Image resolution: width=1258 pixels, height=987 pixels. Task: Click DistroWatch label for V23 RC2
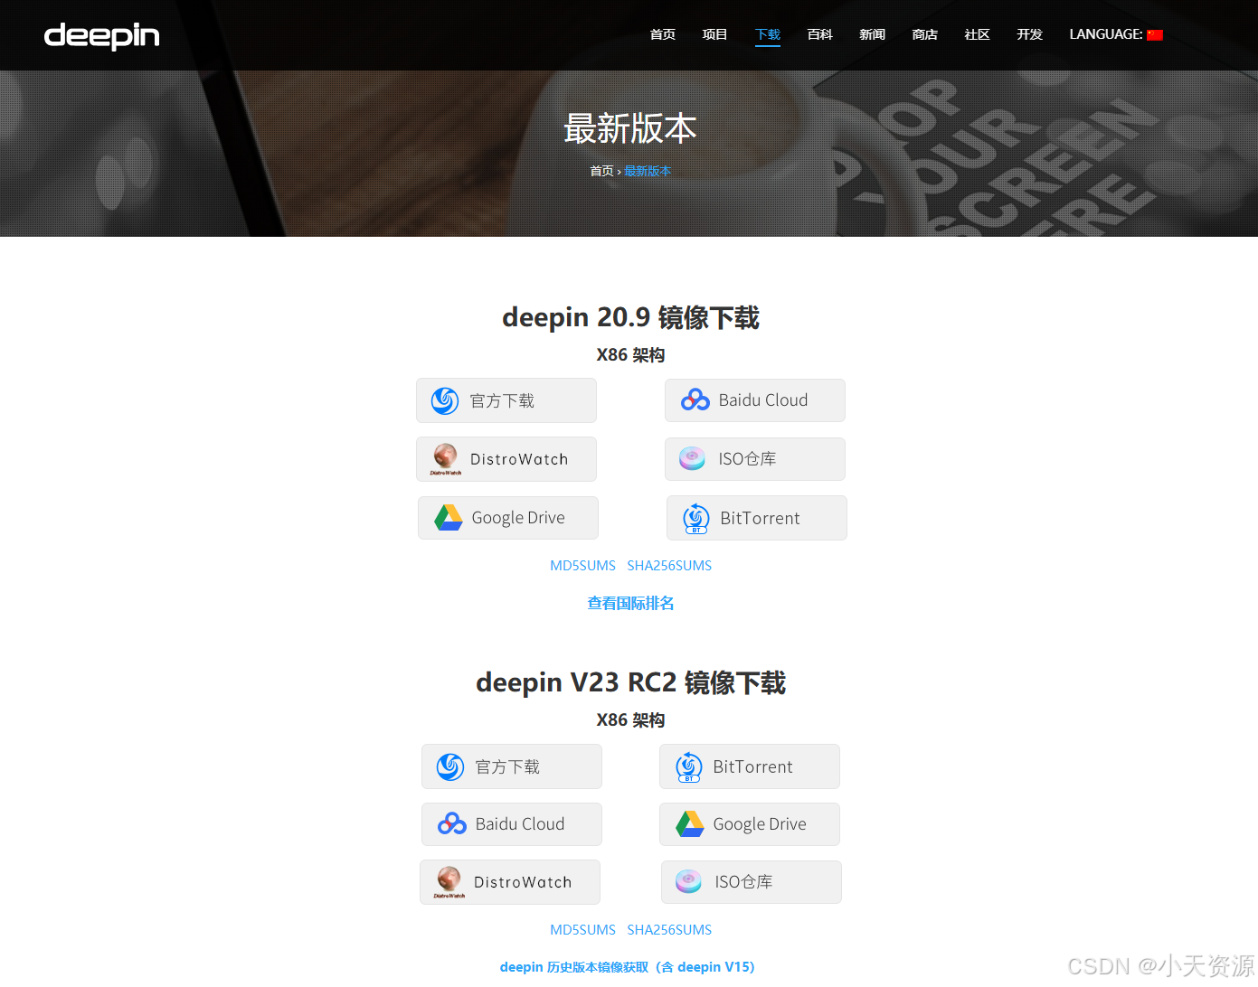(x=523, y=882)
